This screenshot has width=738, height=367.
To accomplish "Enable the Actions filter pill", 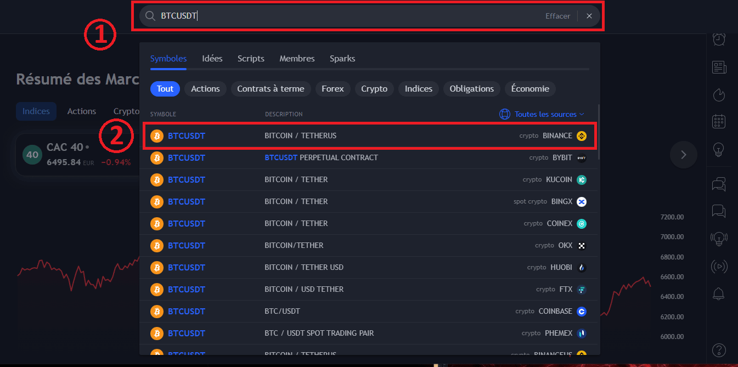I will click(x=205, y=88).
